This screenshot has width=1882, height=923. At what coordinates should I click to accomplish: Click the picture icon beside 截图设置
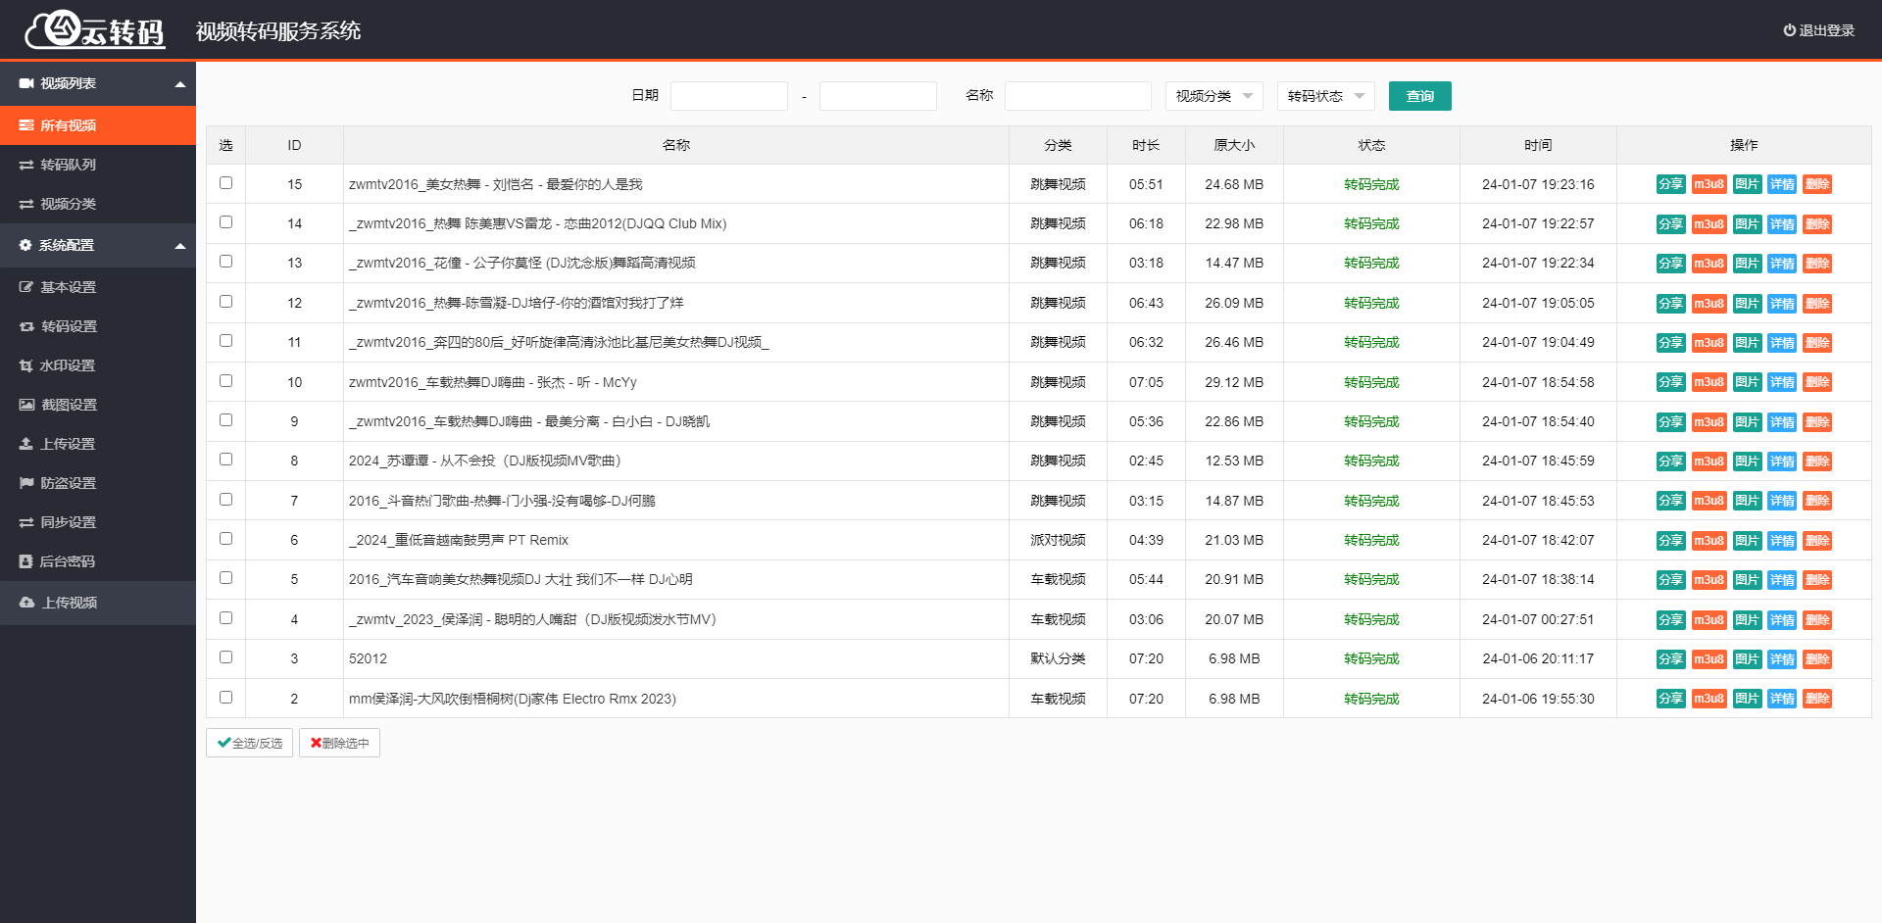26,405
